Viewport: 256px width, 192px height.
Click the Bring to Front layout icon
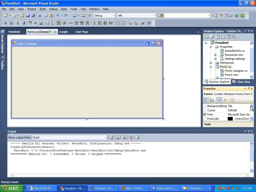pos(130,23)
